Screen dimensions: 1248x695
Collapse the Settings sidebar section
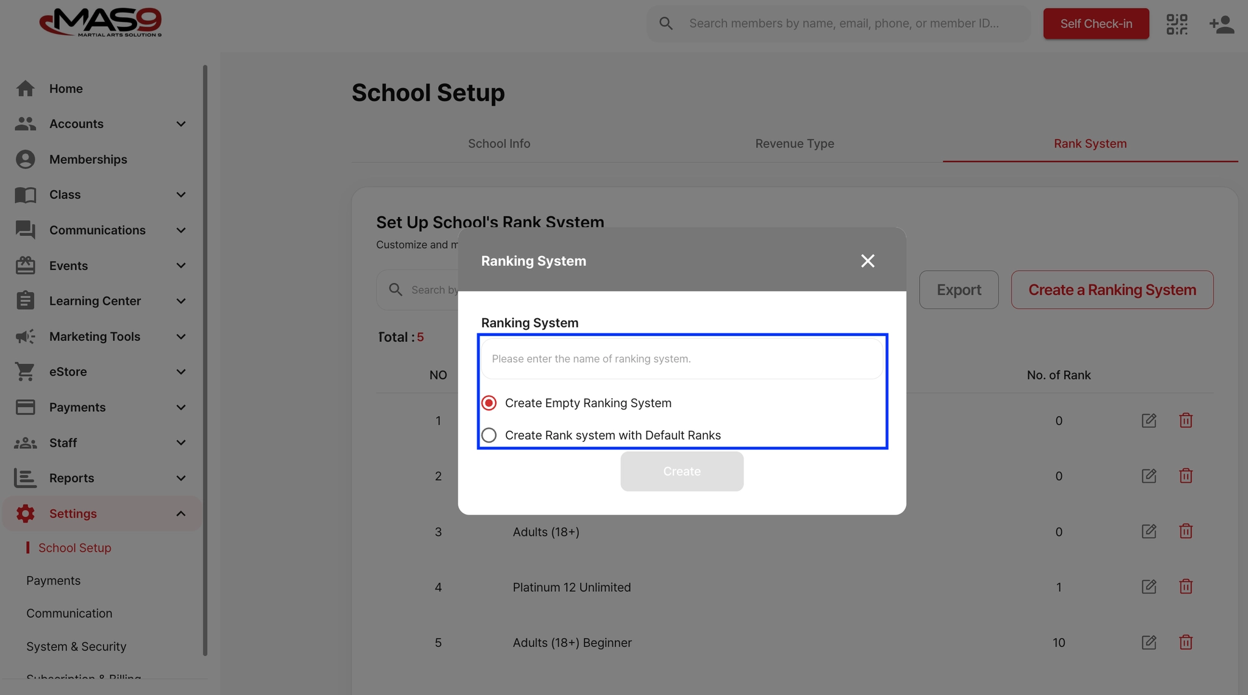pyautogui.click(x=180, y=513)
